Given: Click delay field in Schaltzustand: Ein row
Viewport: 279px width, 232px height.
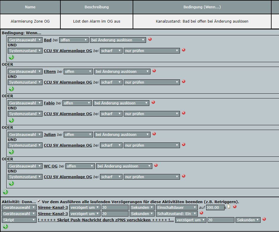Looking at the screenshot, I should click(115, 214).
